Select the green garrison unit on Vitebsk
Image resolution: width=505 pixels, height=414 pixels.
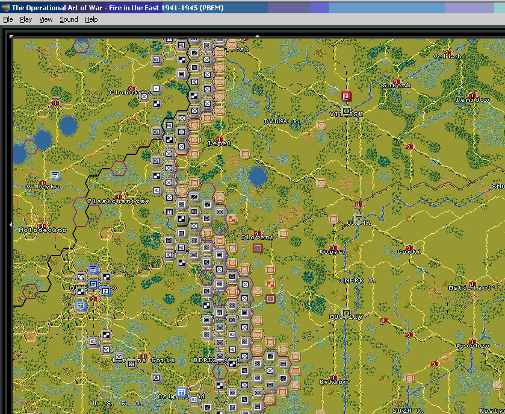[x=346, y=111]
